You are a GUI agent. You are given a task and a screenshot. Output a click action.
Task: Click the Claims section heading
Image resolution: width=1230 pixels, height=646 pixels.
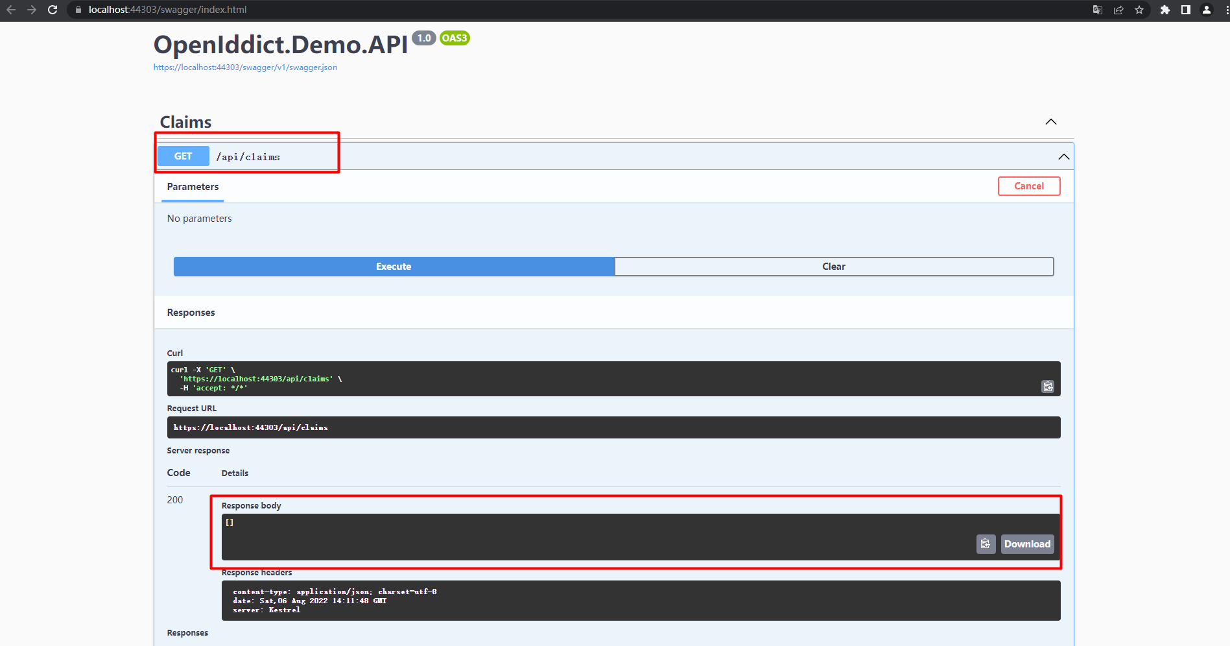(186, 122)
